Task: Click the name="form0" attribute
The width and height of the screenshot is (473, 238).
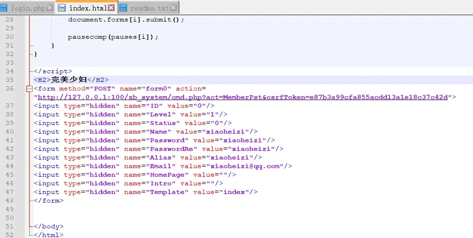Action: pyautogui.click(x=145, y=89)
